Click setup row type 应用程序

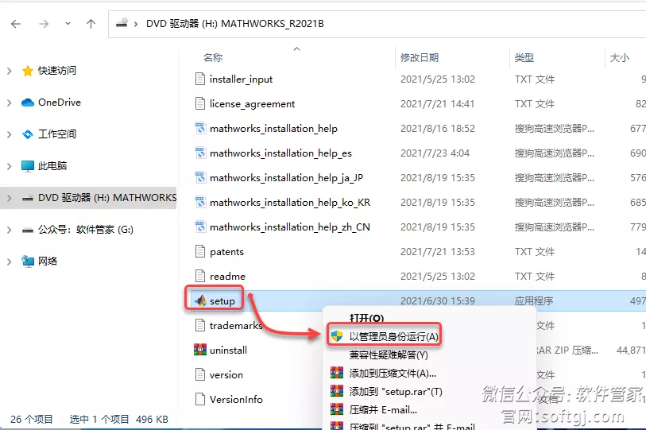click(x=533, y=301)
